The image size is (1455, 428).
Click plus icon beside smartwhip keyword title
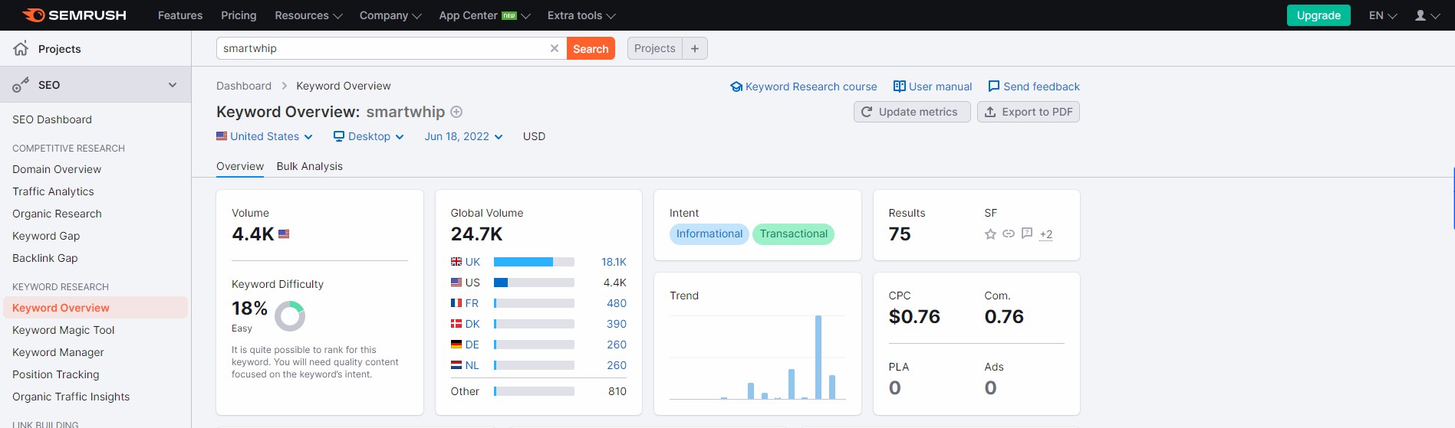pos(456,112)
